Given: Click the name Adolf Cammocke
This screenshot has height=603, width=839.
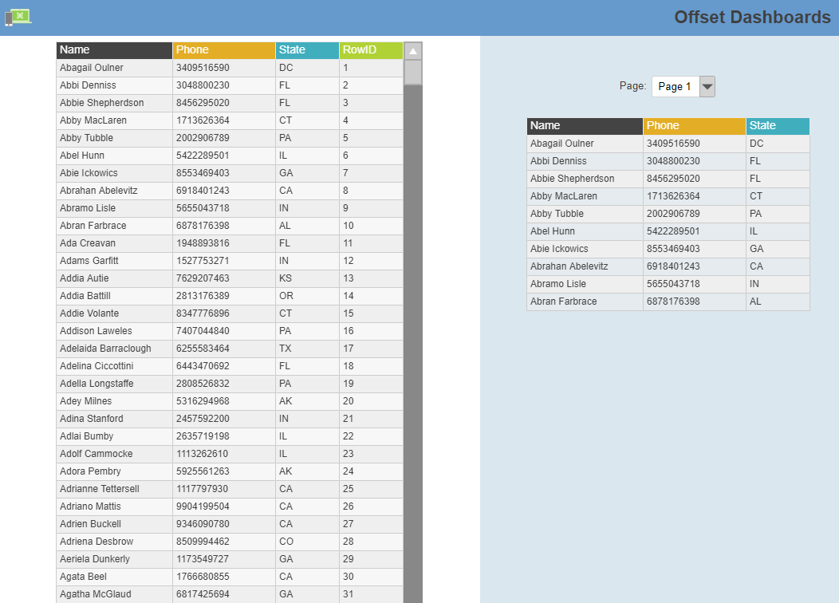Looking at the screenshot, I should 97,454.
